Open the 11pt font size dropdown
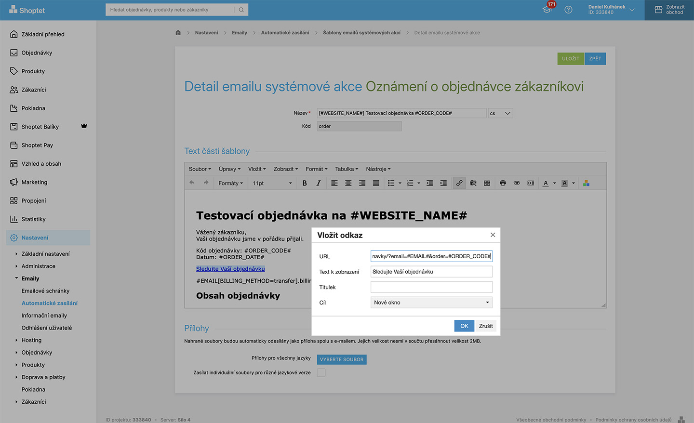 point(272,183)
